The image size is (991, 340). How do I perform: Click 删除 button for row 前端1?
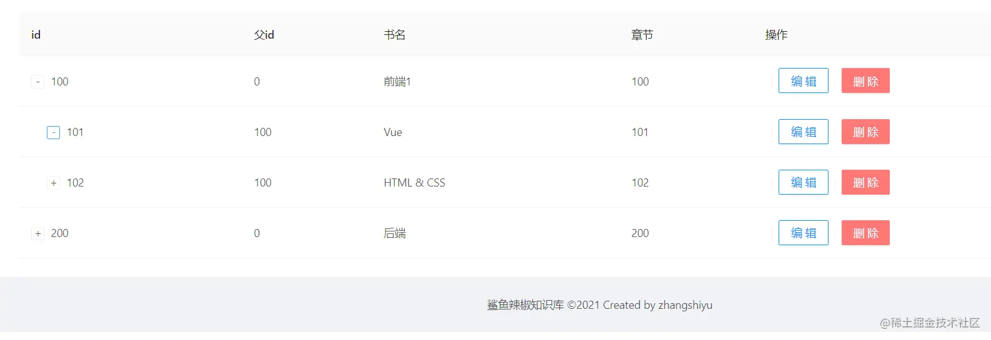pos(865,80)
